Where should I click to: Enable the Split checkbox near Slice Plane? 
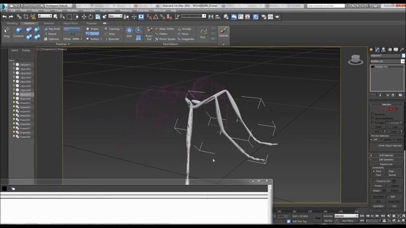(388, 196)
